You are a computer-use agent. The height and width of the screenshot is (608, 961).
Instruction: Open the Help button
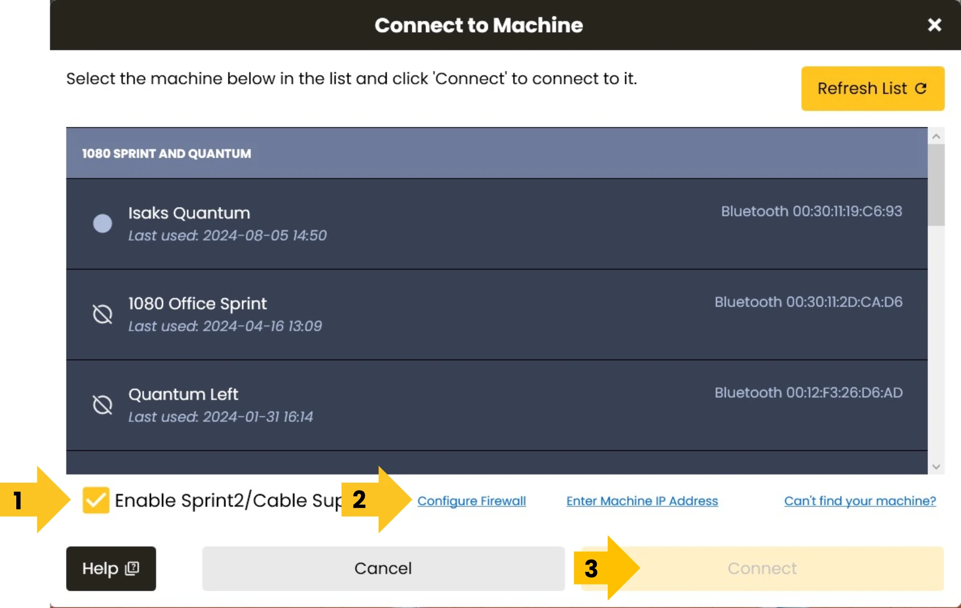111,569
